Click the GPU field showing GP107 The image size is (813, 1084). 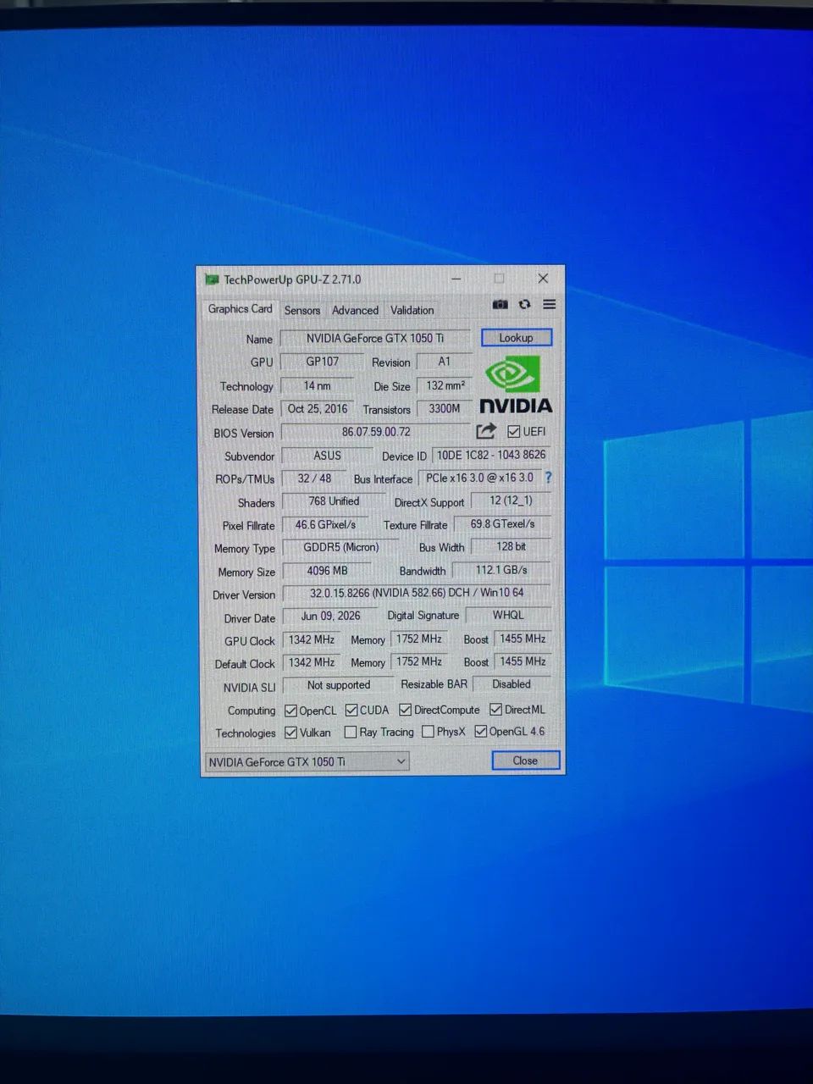pyautogui.click(x=323, y=362)
